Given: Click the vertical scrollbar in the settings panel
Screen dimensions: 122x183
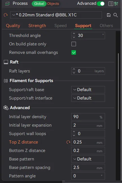Looking at the screenshot, I should pyautogui.click(x=118, y=91).
